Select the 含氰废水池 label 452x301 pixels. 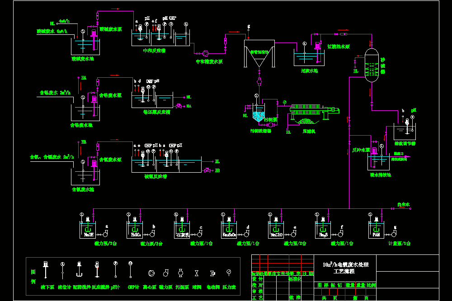tap(83, 189)
